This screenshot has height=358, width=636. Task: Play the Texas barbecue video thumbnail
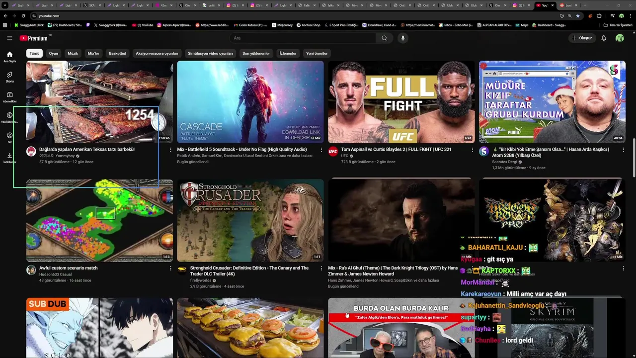pyautogui.click(x=99, y=102)
